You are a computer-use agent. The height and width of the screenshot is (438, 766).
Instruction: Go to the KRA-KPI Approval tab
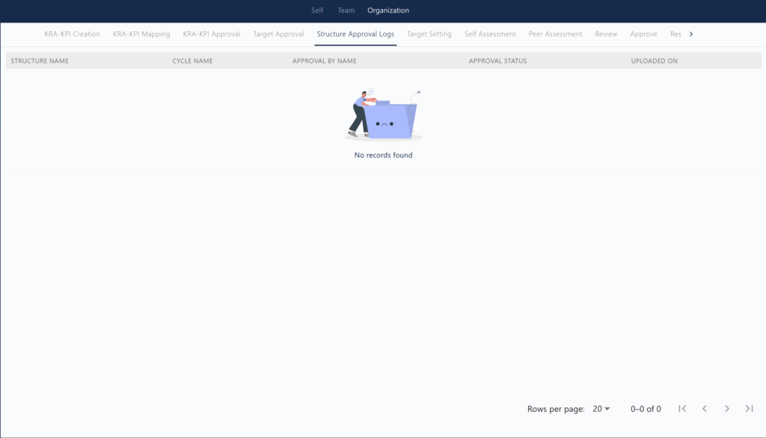pos(212,34)
